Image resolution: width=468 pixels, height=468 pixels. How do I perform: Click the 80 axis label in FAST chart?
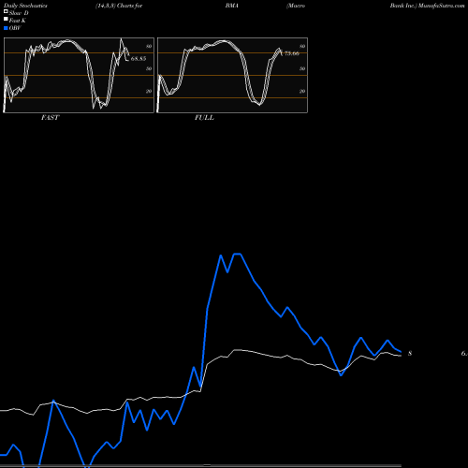point(149,46)
